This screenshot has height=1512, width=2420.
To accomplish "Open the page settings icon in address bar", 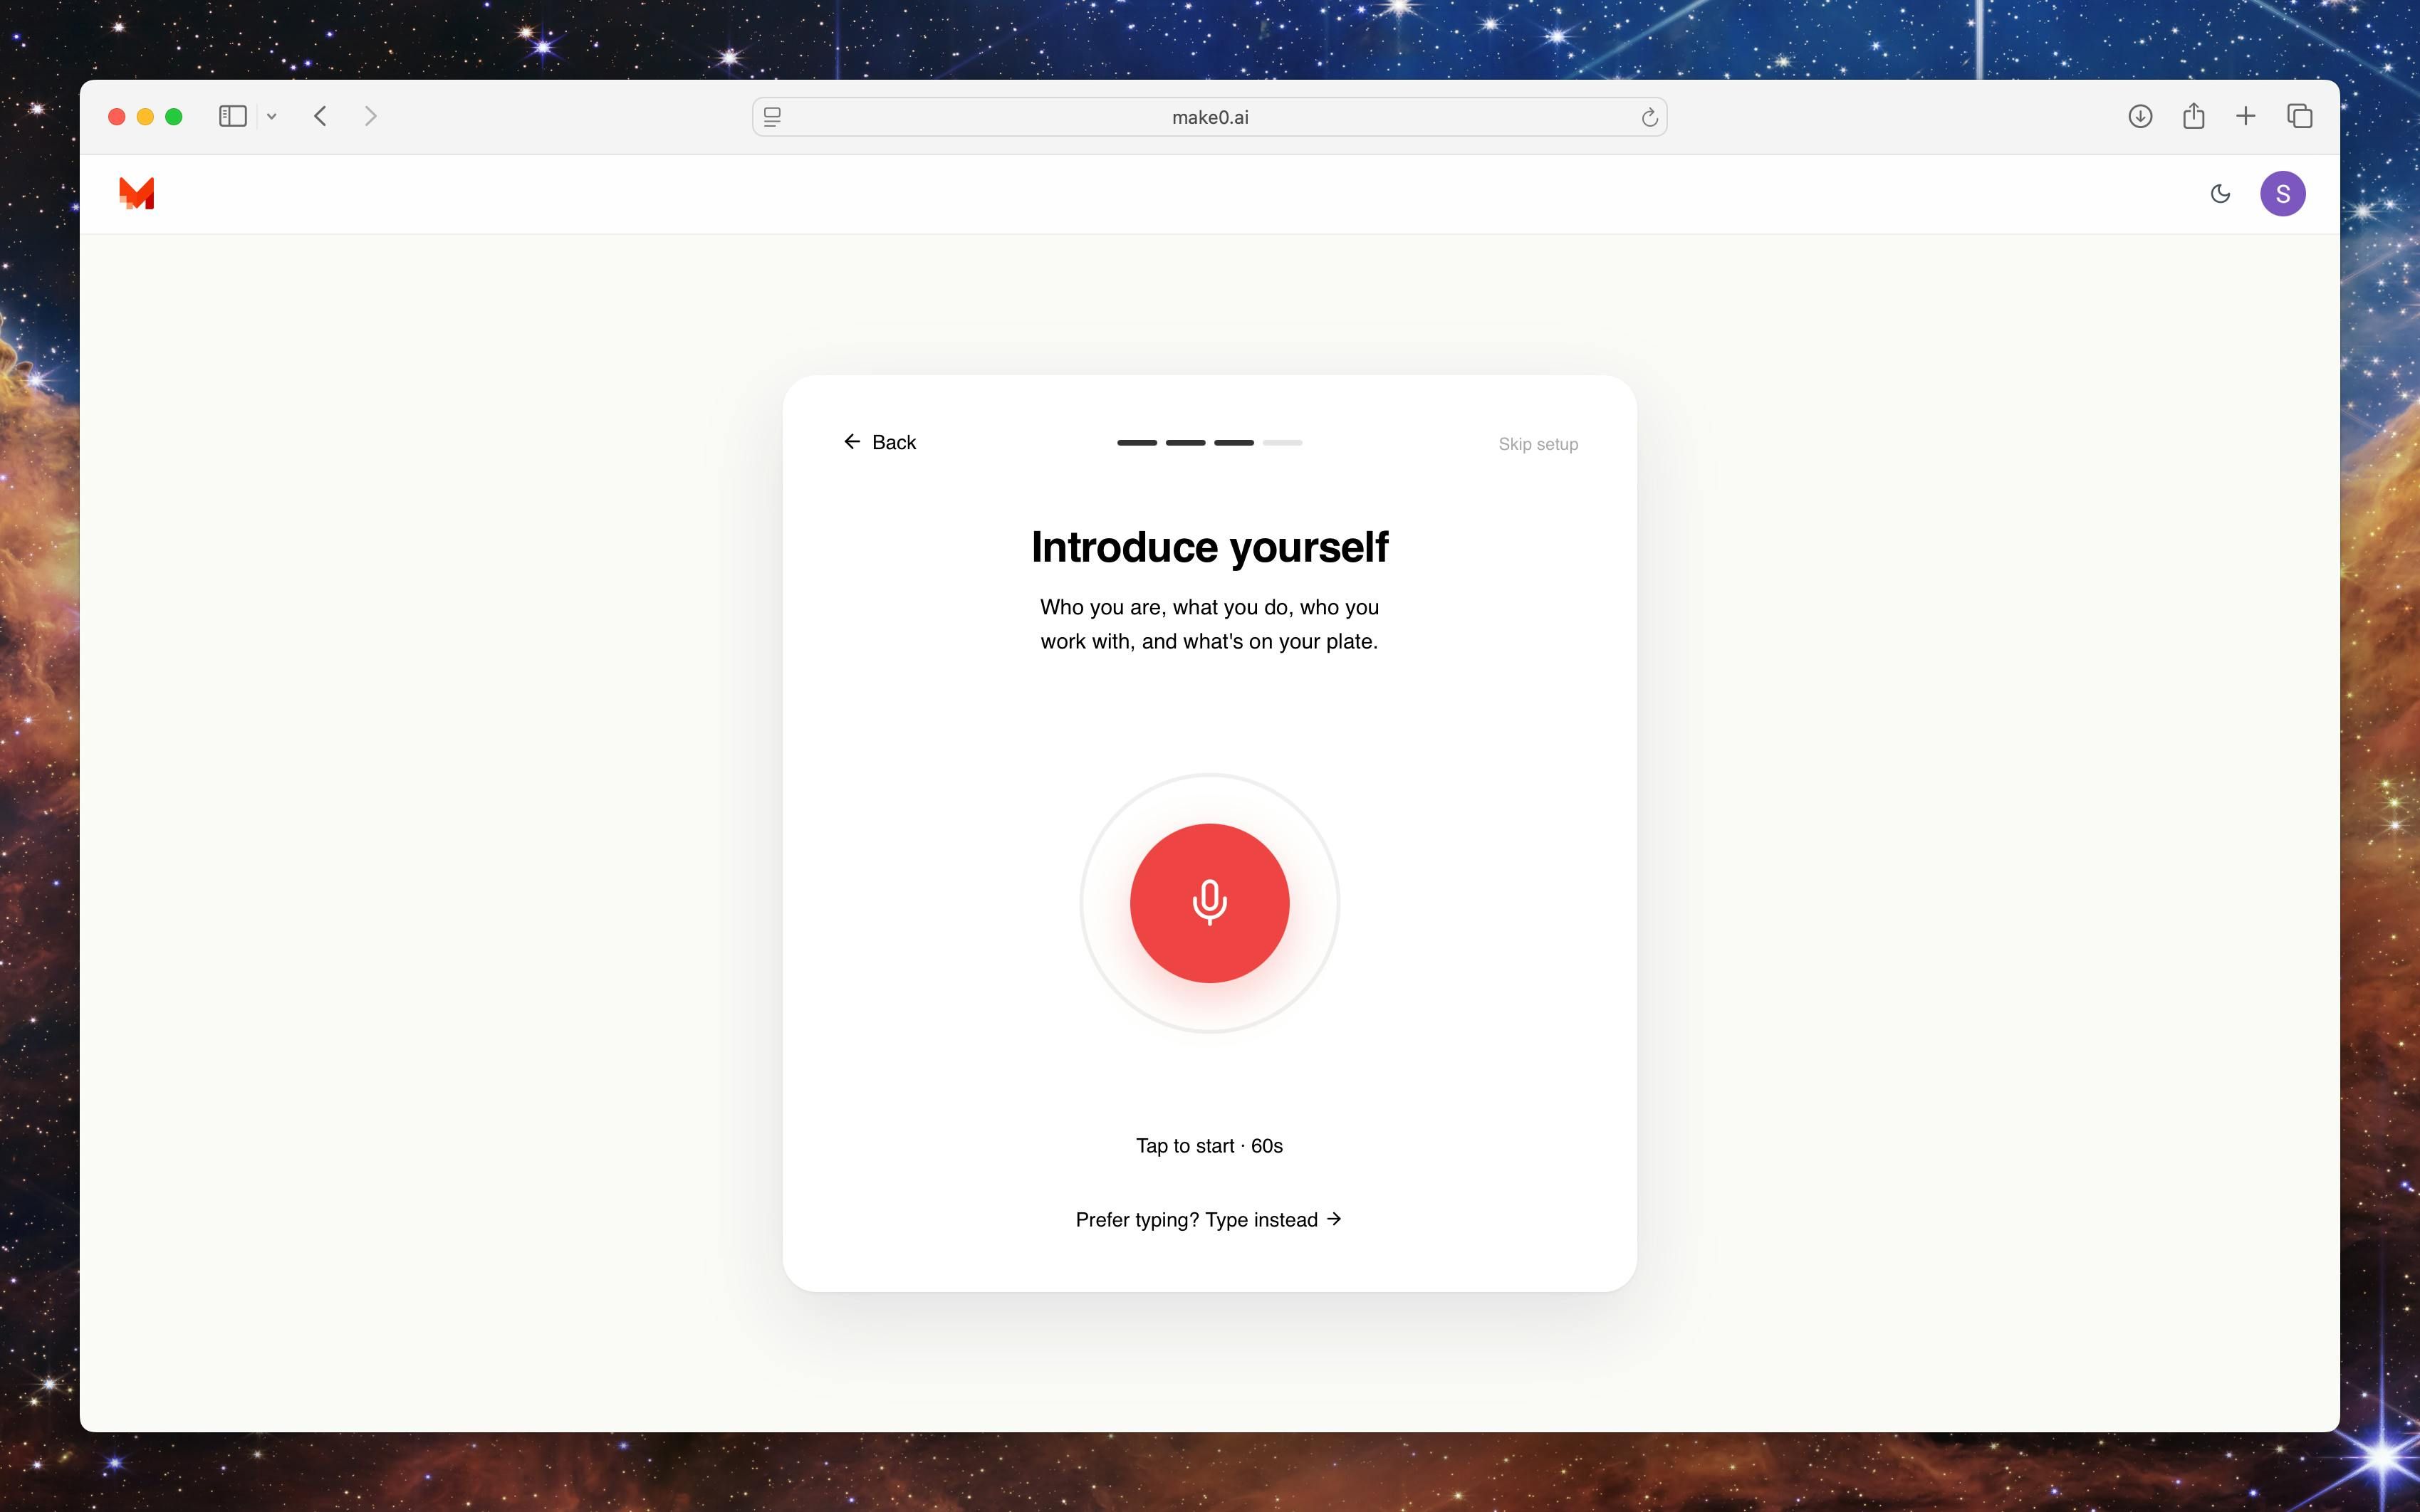I will coord(772,117).
